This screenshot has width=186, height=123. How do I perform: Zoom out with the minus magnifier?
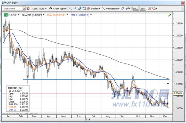pyautogui.click(x=75, y=9)
